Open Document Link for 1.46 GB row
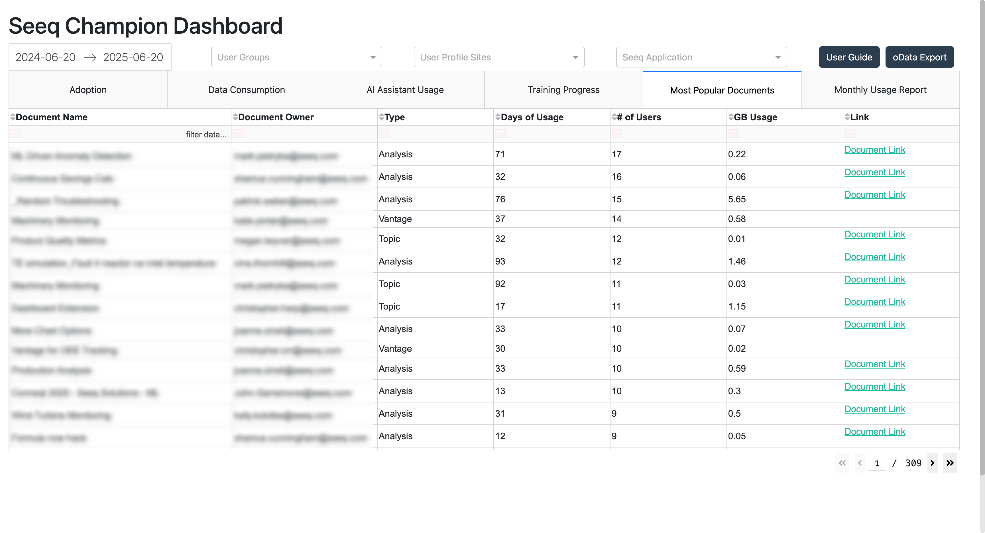This screenshot has width=985, height=533. pyautogui.click(x=874, y=257)
